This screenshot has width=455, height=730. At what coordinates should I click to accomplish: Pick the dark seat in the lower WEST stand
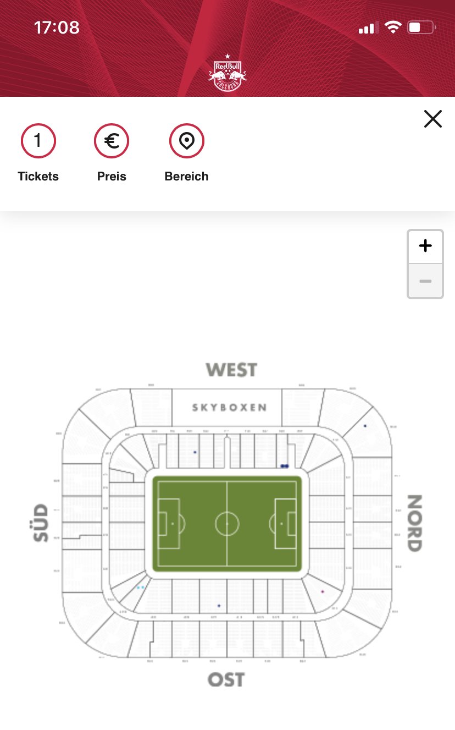(x=195, y=452)
